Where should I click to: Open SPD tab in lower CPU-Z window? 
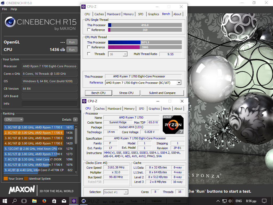(142, 109)
